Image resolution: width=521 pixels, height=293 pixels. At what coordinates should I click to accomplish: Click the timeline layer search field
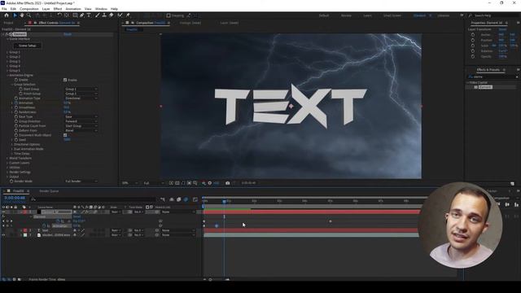[x=94, y=199]
